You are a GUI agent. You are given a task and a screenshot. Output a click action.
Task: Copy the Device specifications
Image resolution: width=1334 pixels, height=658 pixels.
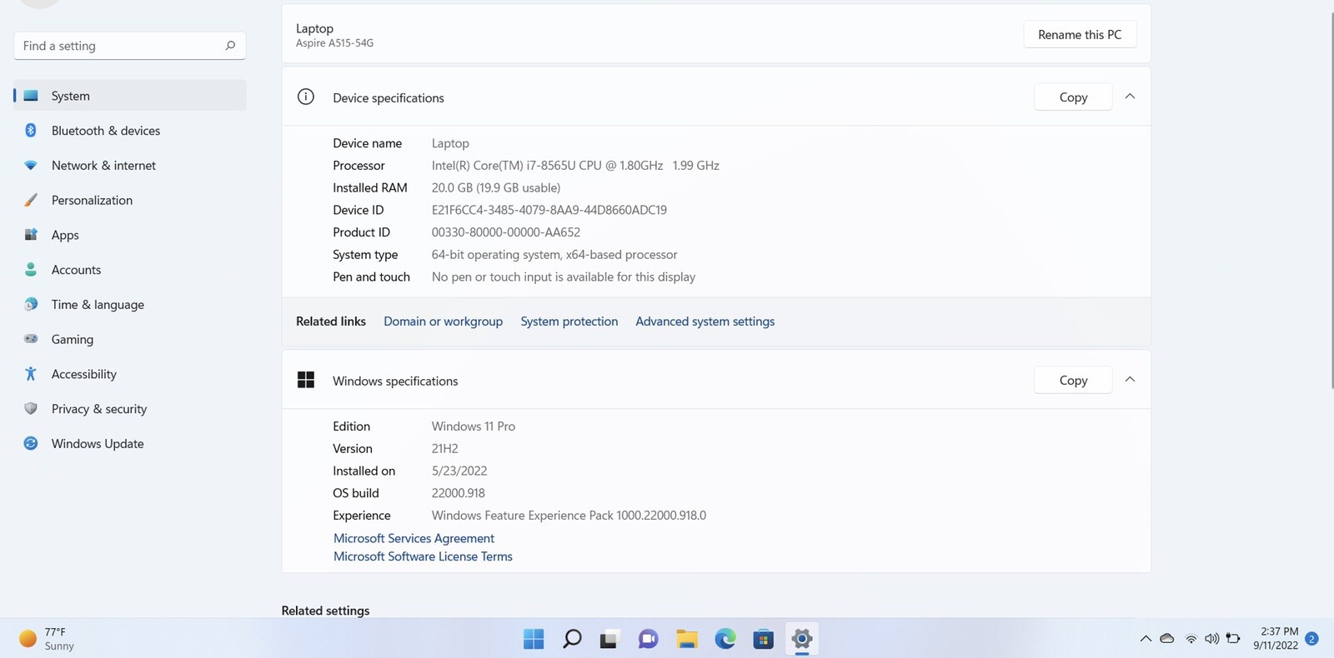point(1073,97)
